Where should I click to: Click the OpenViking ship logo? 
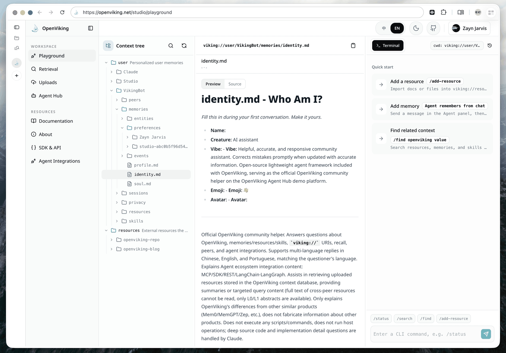pos(35,28)
